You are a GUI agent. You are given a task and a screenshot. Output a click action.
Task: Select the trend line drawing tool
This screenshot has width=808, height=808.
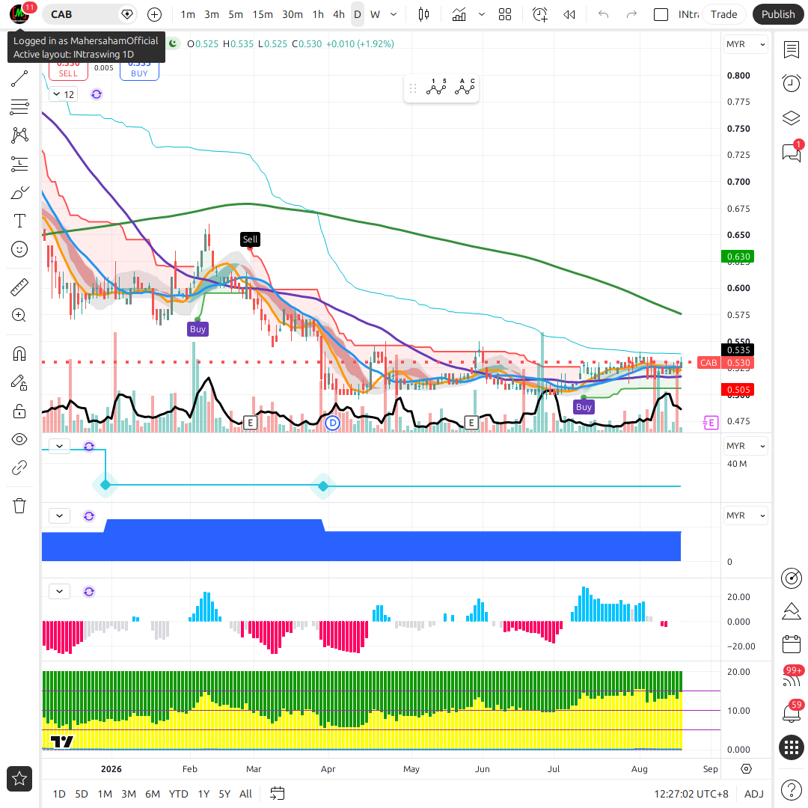coord(19,79)
